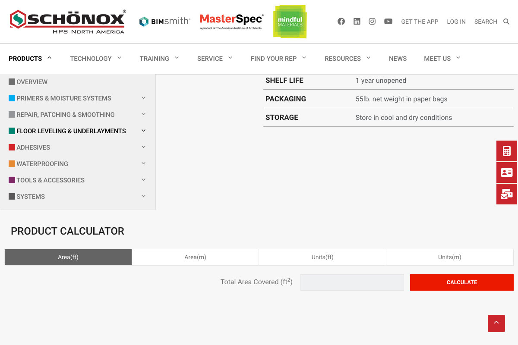Image resolution: width=518 pixels, height=345 pixels.
Task: Click the Log In link
Action: click(x=456, y=22)
